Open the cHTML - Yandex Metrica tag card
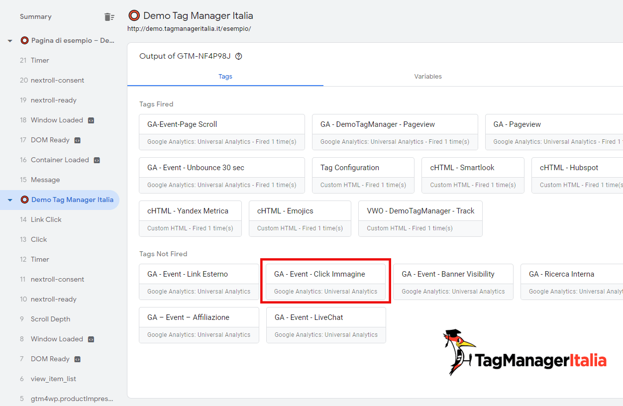 [x=191, y=219]
